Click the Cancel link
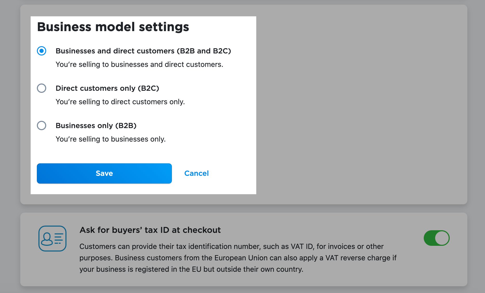The height and width of the screenshot is (293, 485). 197,173
